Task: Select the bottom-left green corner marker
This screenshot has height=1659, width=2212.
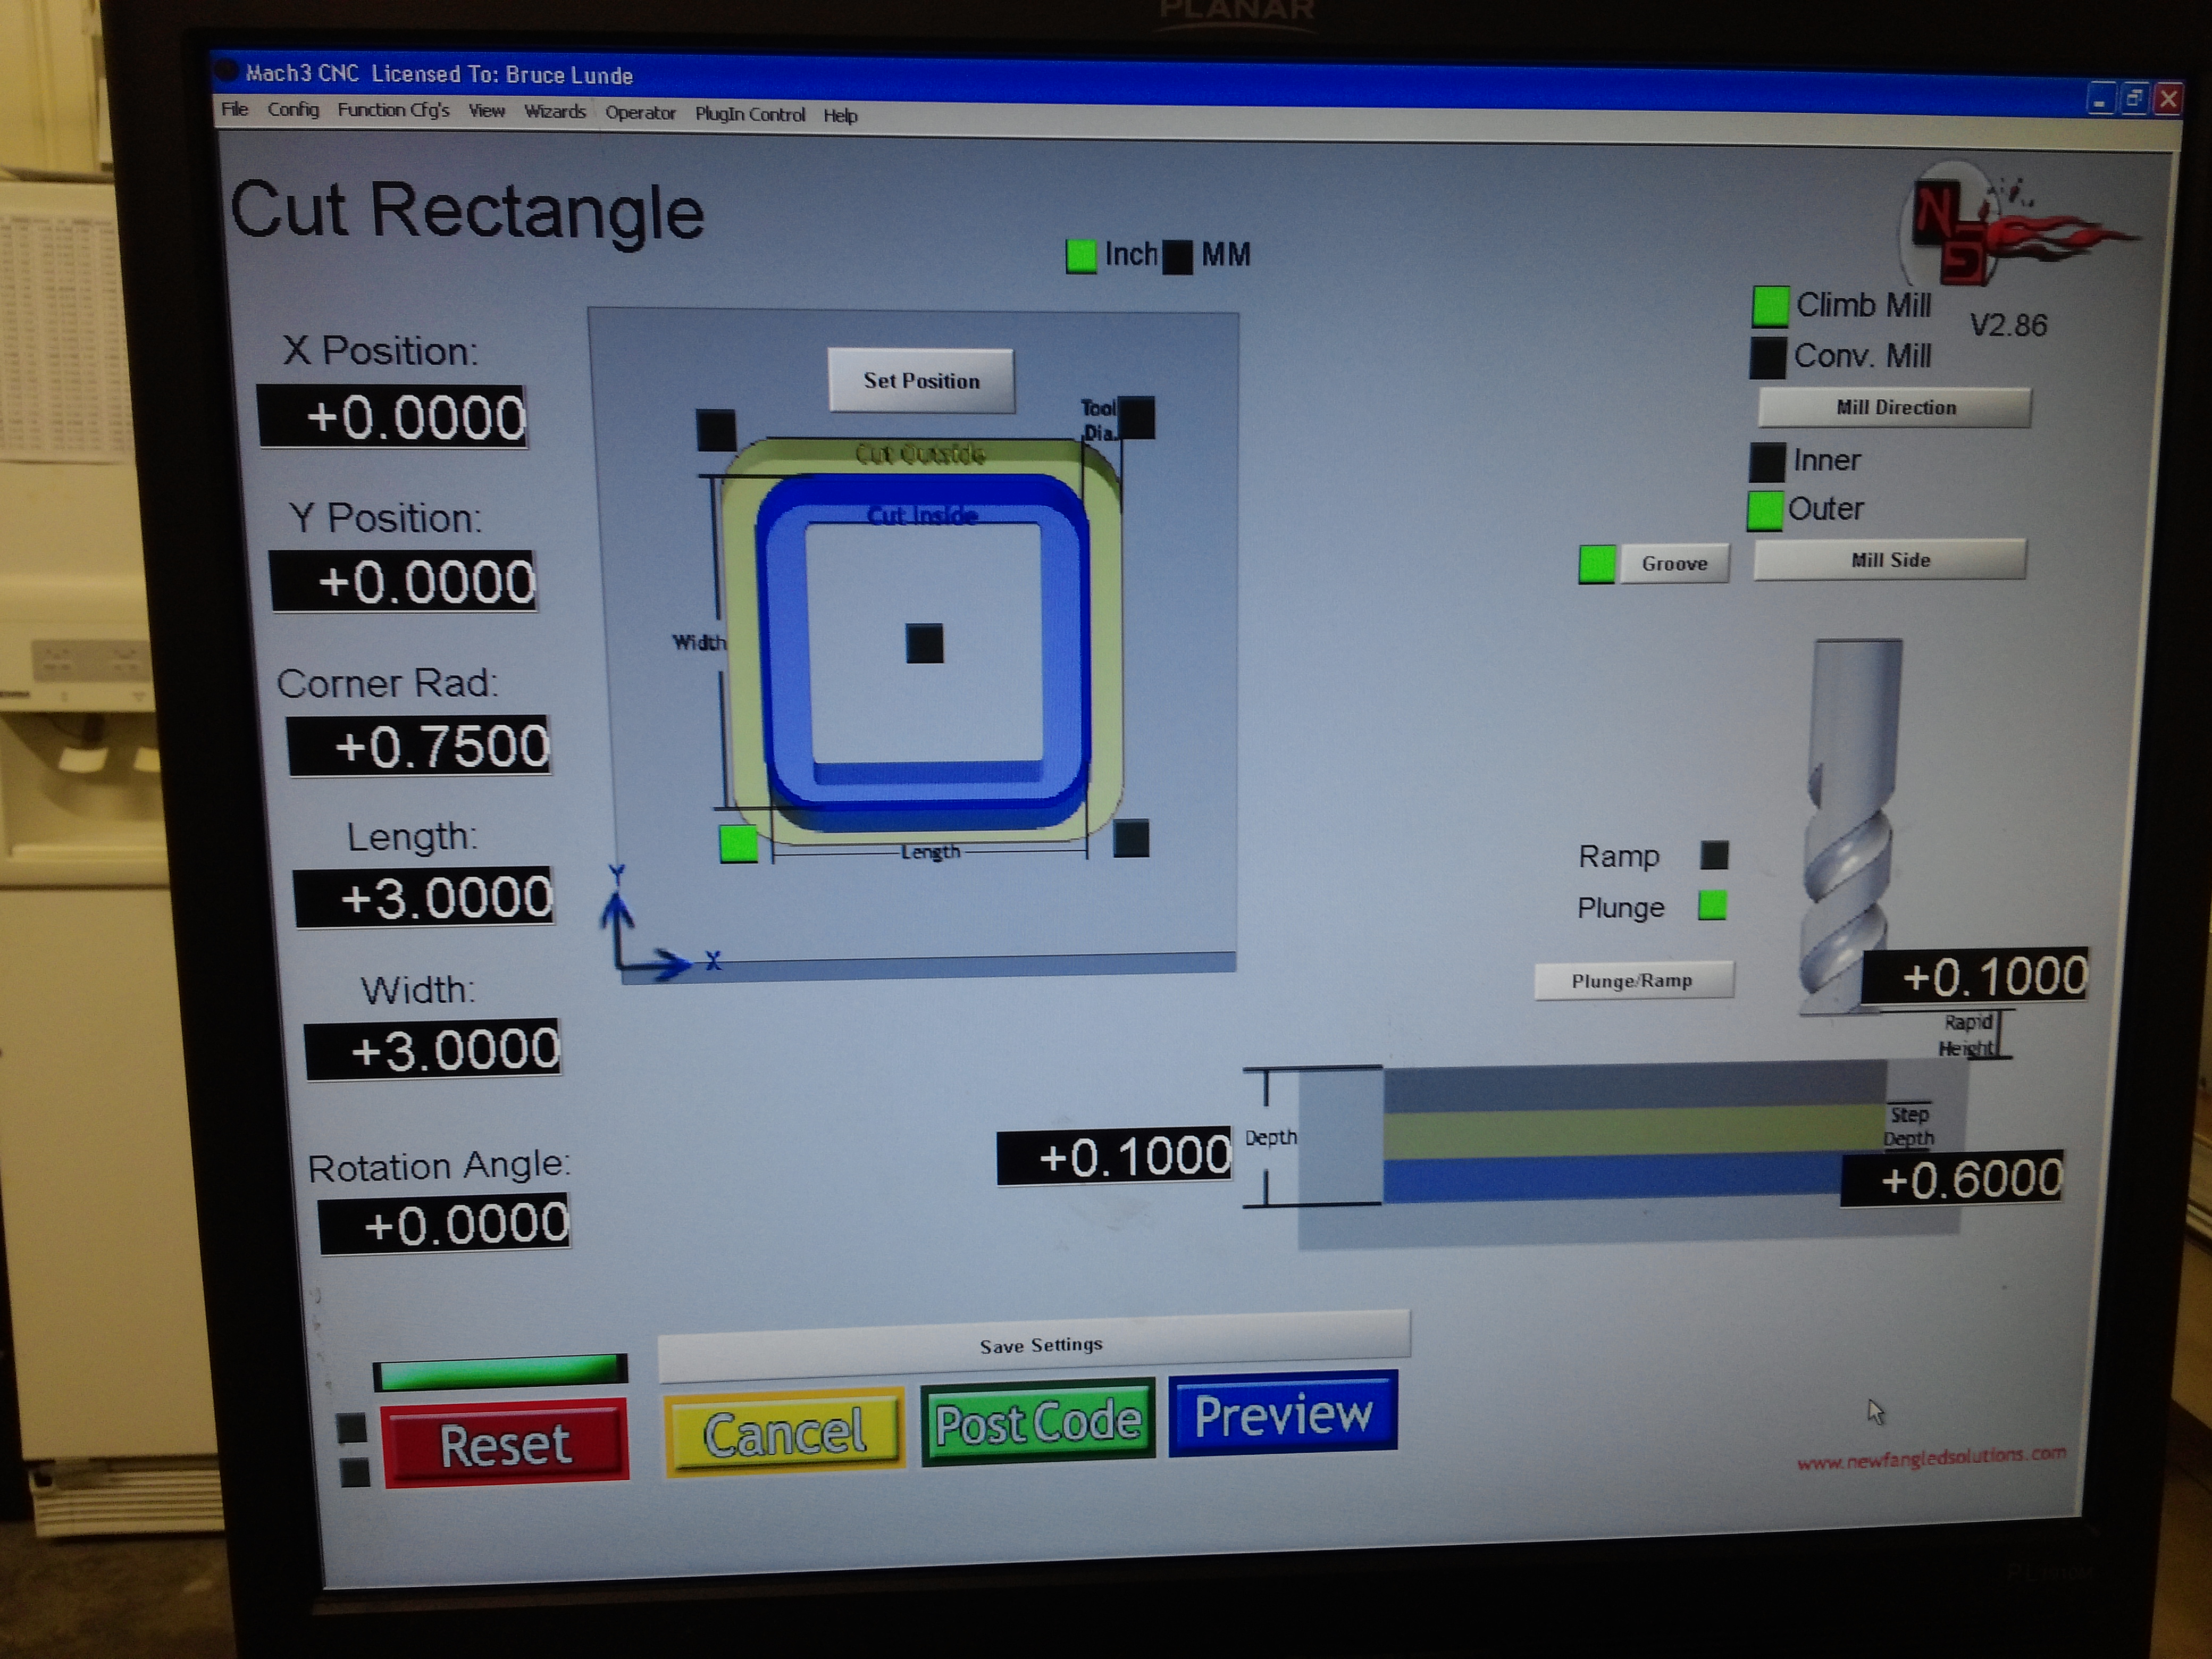Action: [738, 843]
